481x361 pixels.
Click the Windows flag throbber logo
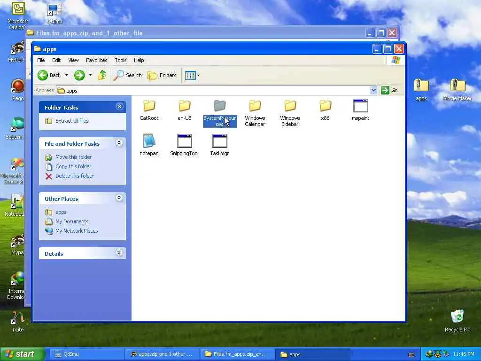coord(396,60)
